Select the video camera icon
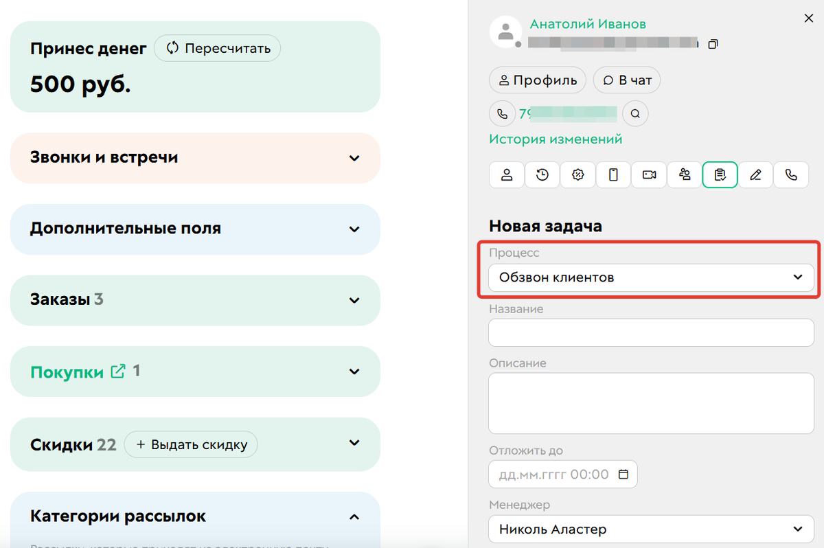 pyautogui.click(x=649, y=174)
